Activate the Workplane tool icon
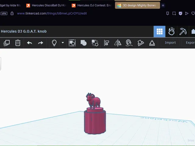The height and width of the screenshot is (146, 195). coord(141,43)
